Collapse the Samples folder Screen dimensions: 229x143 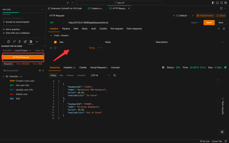pos(4,76)
